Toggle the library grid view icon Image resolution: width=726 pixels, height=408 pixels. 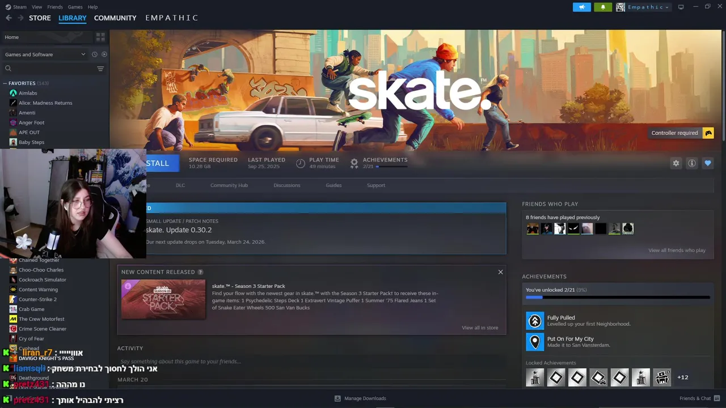(100, 37)
